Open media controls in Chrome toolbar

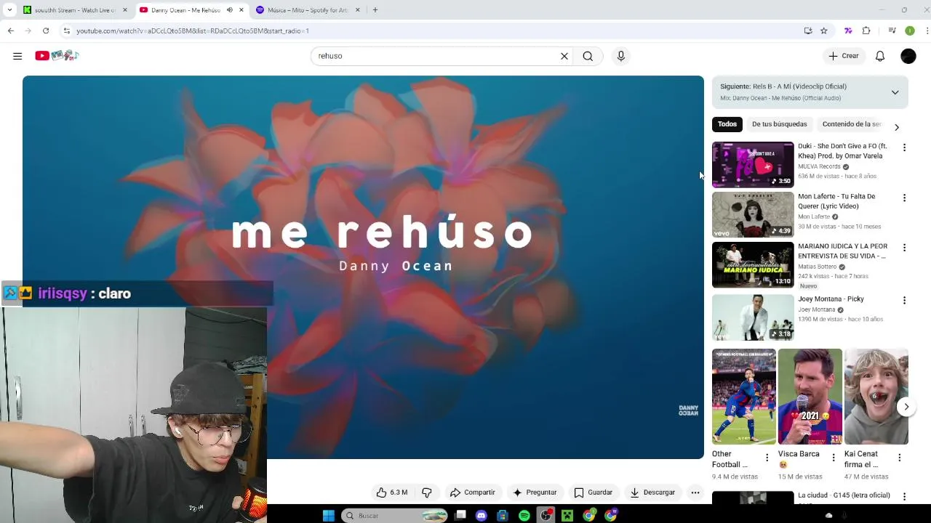pyautogui.click(x=892, y=31)
